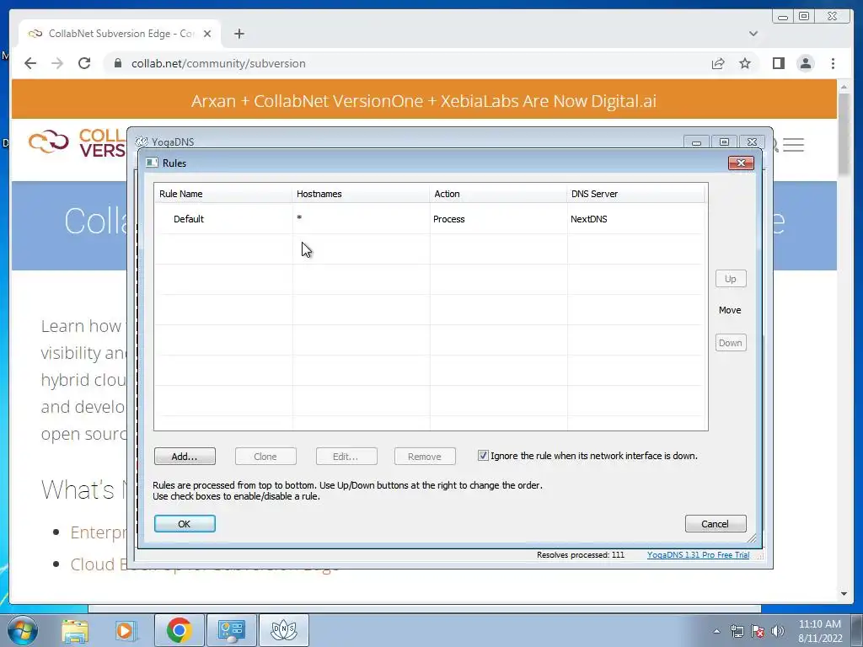863x647 pixels.
Task: Open Chrome profile avatar
Action: coord(805,63)
